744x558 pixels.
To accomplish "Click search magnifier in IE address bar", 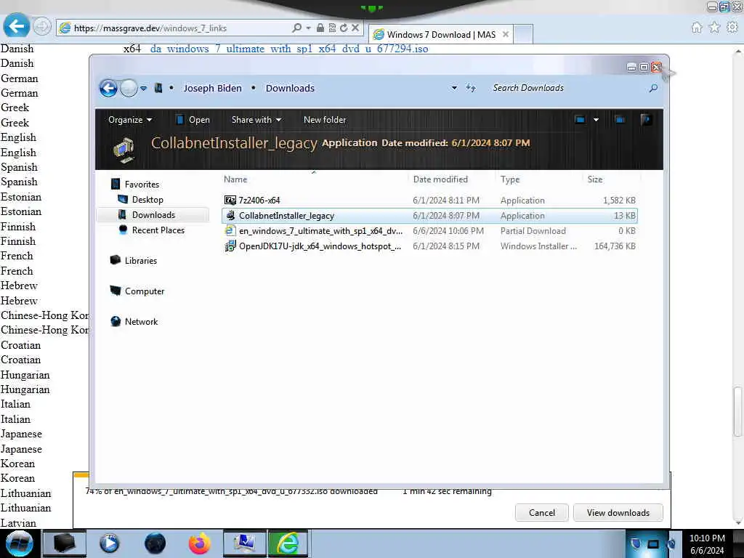I will (x=296, y=28).
